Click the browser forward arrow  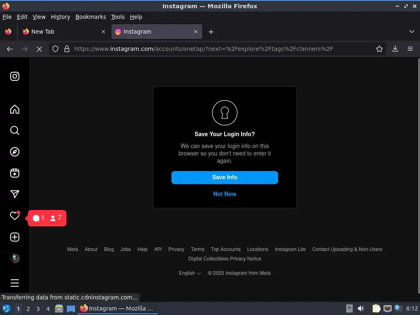[24, 49]
